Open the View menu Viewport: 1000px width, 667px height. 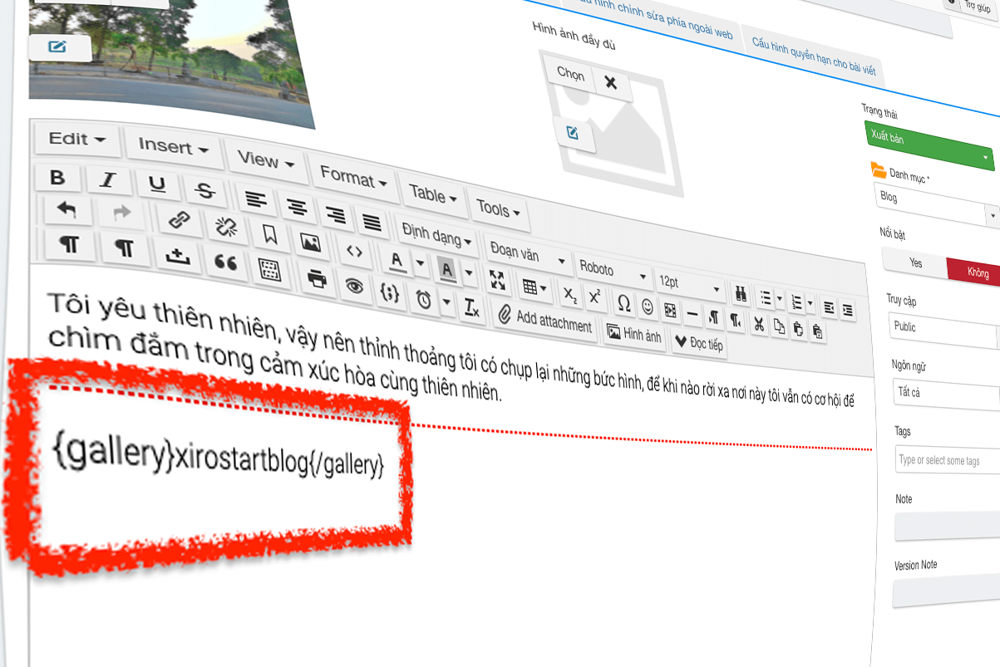pyautogui.click(x=266, y=159)
